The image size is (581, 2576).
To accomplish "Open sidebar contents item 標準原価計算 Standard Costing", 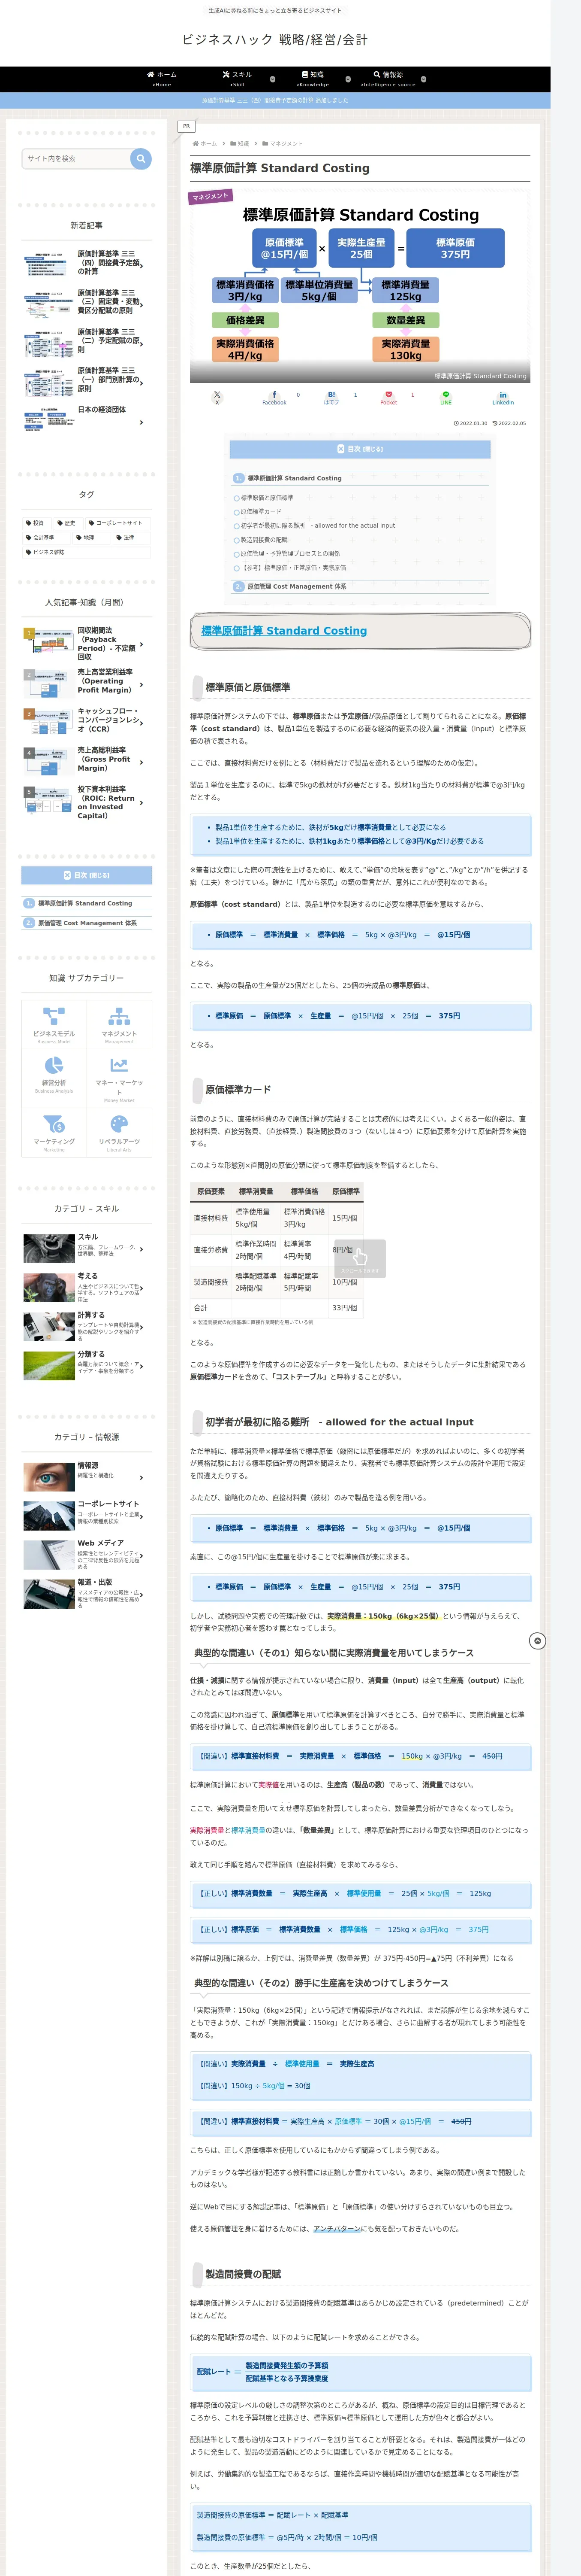I will [85, 903].
